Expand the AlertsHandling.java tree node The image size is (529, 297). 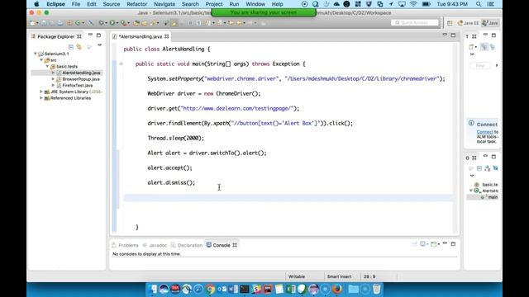point(53,73)
